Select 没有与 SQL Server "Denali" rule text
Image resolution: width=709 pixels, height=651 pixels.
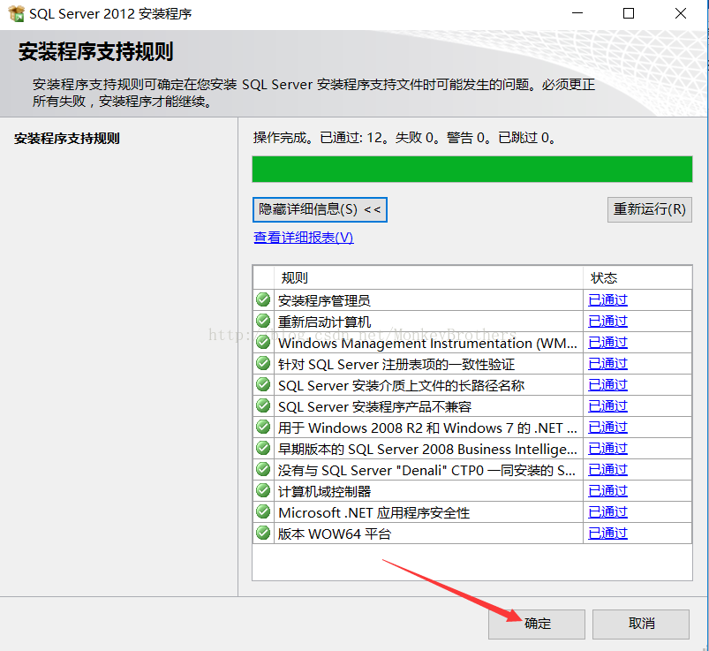click(x=426, y=471)
